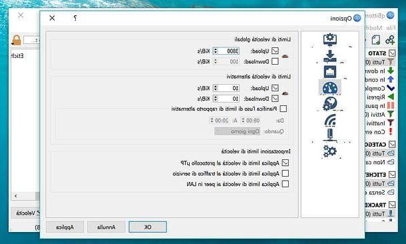Open the RSS settings page icon
Screen dimensions: 406x244
coord(329,120)
